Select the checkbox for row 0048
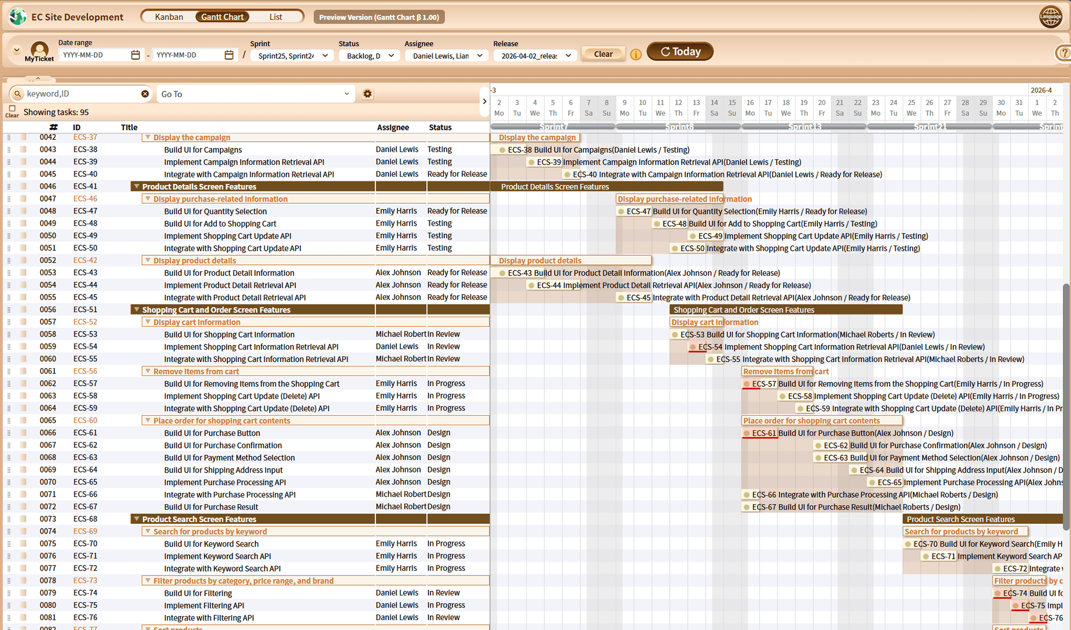 [x=23, y=211]
